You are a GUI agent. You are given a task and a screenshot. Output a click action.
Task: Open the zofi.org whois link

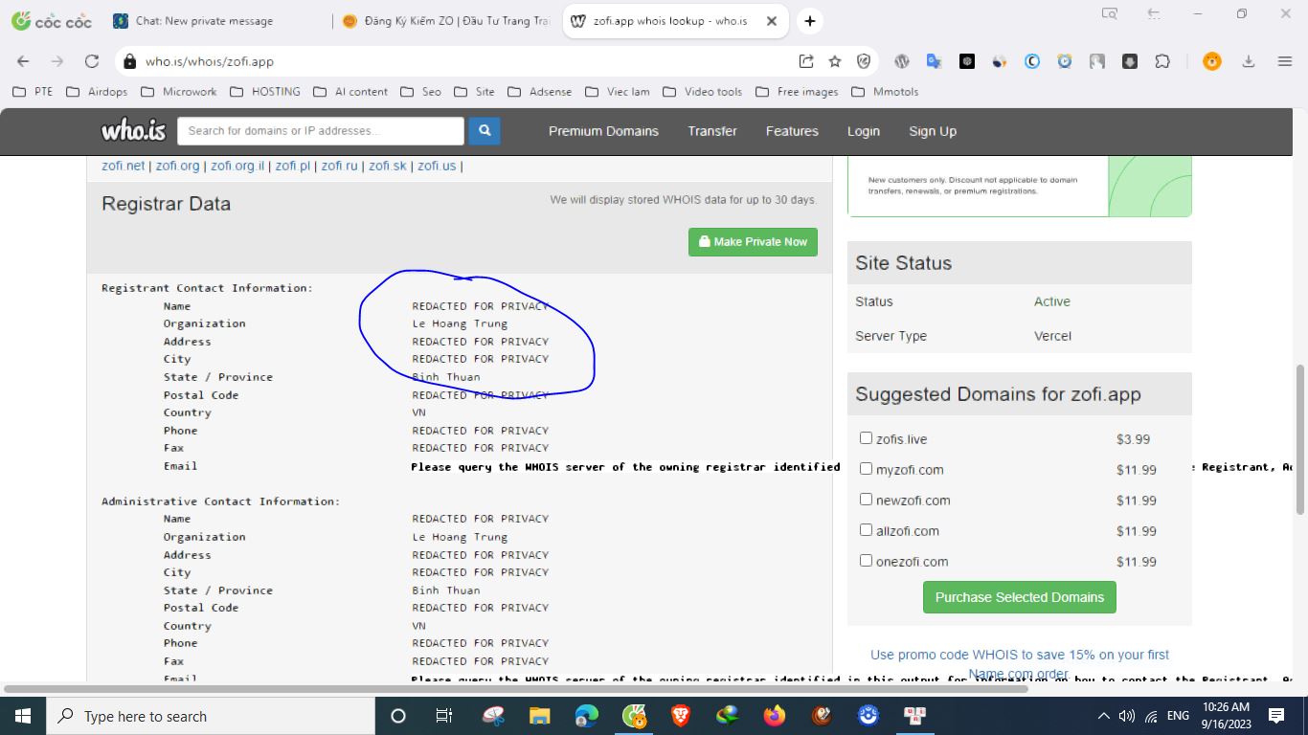178,166
